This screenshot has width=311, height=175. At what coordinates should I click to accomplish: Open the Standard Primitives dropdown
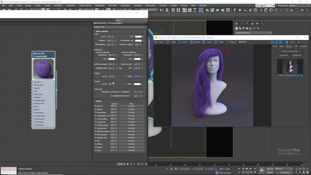pos(253,33)
